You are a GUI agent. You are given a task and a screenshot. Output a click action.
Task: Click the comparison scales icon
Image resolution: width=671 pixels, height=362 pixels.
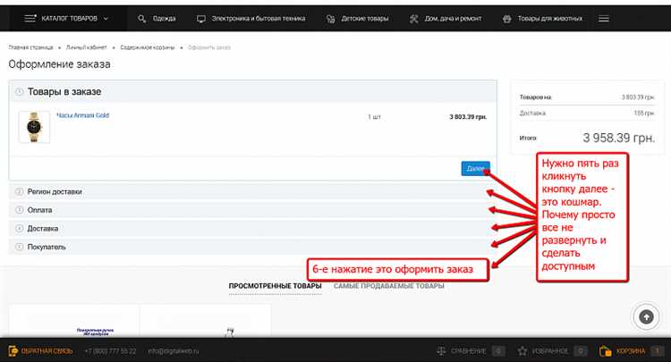coord(441,351)
